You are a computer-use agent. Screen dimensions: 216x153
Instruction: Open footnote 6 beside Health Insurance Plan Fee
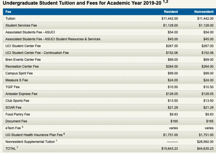pyautogui.click(x=64, y=134)
